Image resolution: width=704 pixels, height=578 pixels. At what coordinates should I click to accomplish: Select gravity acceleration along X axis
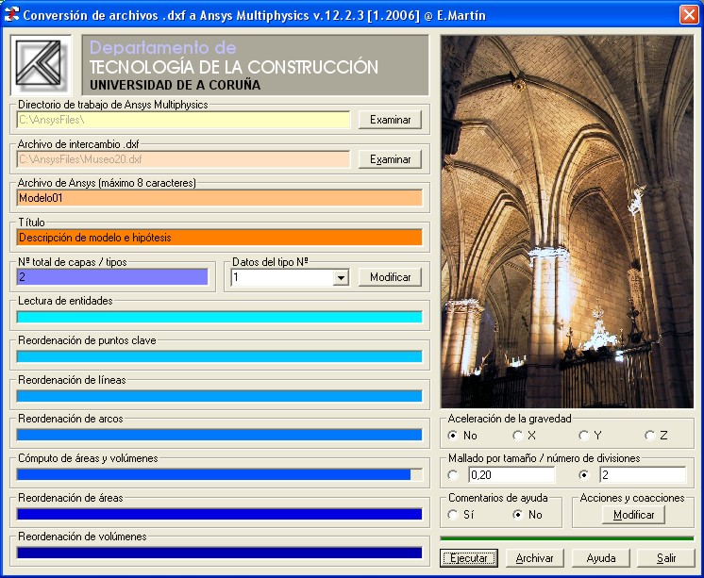[x=518, y=436]
